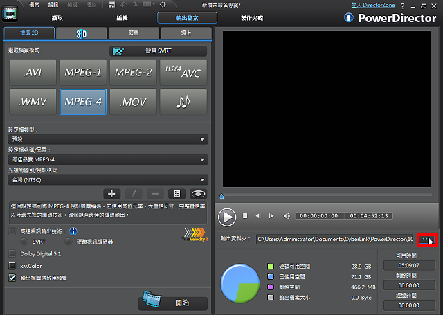Switch to the Standard 2D tab
443x315 pixels.
tap(29, 33)
